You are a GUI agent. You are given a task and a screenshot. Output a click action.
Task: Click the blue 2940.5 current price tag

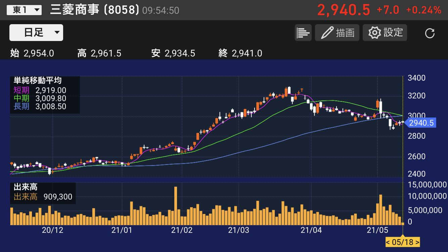[421, 123]
